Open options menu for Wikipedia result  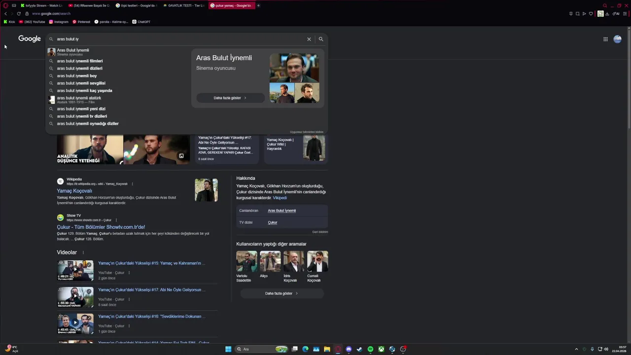click(x=132, y=184)
